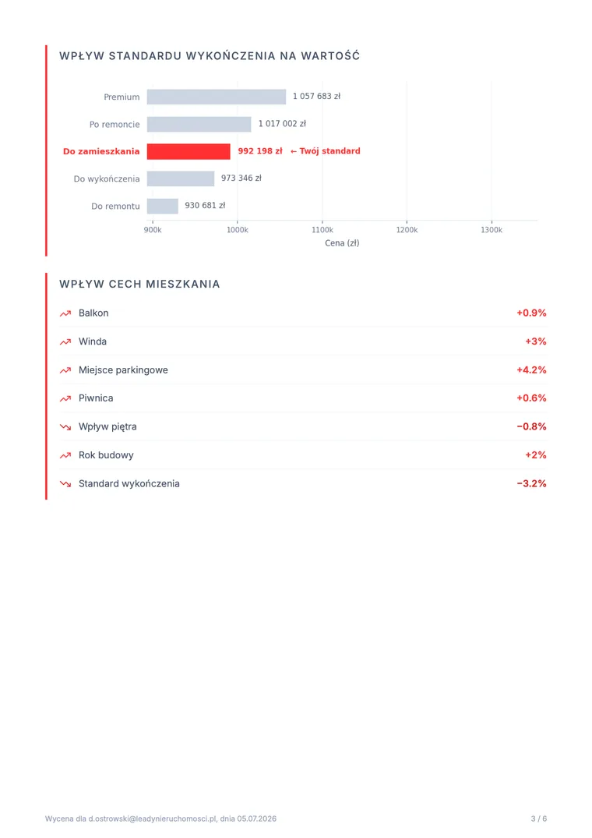The width and height of the screenshot is (592, 838).
Task: Click the Do remontu bar
Action: 163,206
